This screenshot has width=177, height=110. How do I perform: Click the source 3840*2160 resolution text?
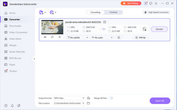[91, 27]
